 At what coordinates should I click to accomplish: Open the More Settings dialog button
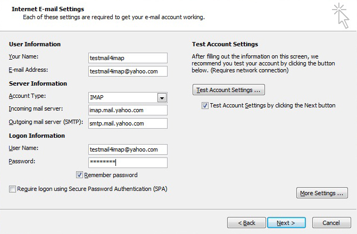[x=322, y=193]
